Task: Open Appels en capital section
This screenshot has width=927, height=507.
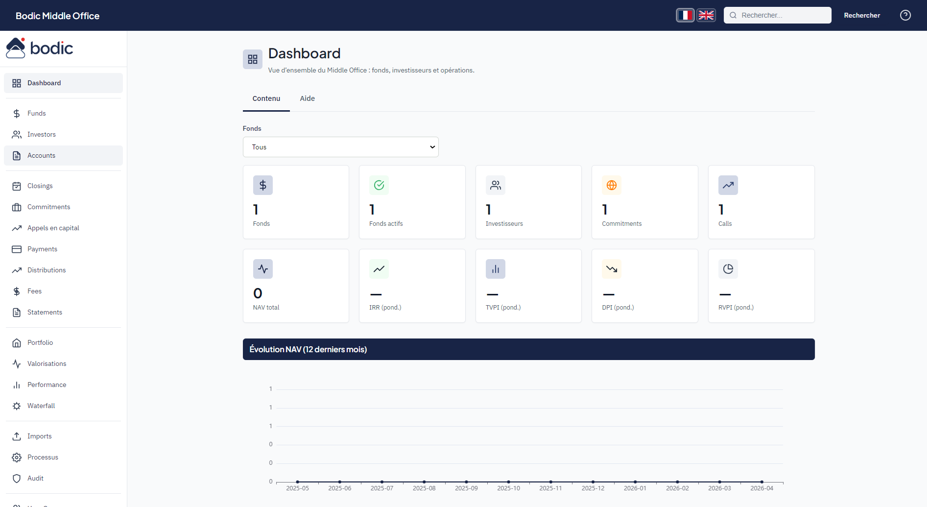Action: pyautogui.click(x=53, y=228)
